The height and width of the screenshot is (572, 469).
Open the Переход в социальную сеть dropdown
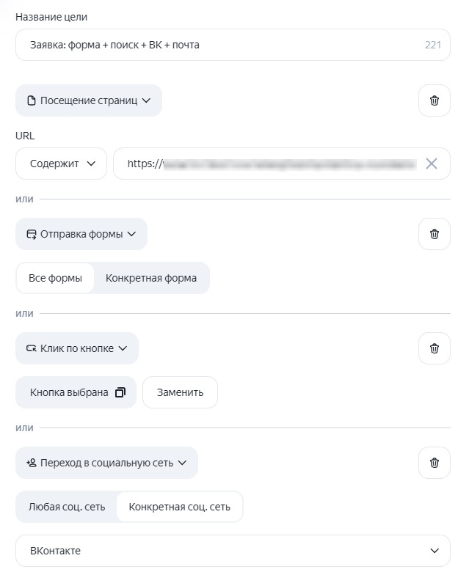106,463
